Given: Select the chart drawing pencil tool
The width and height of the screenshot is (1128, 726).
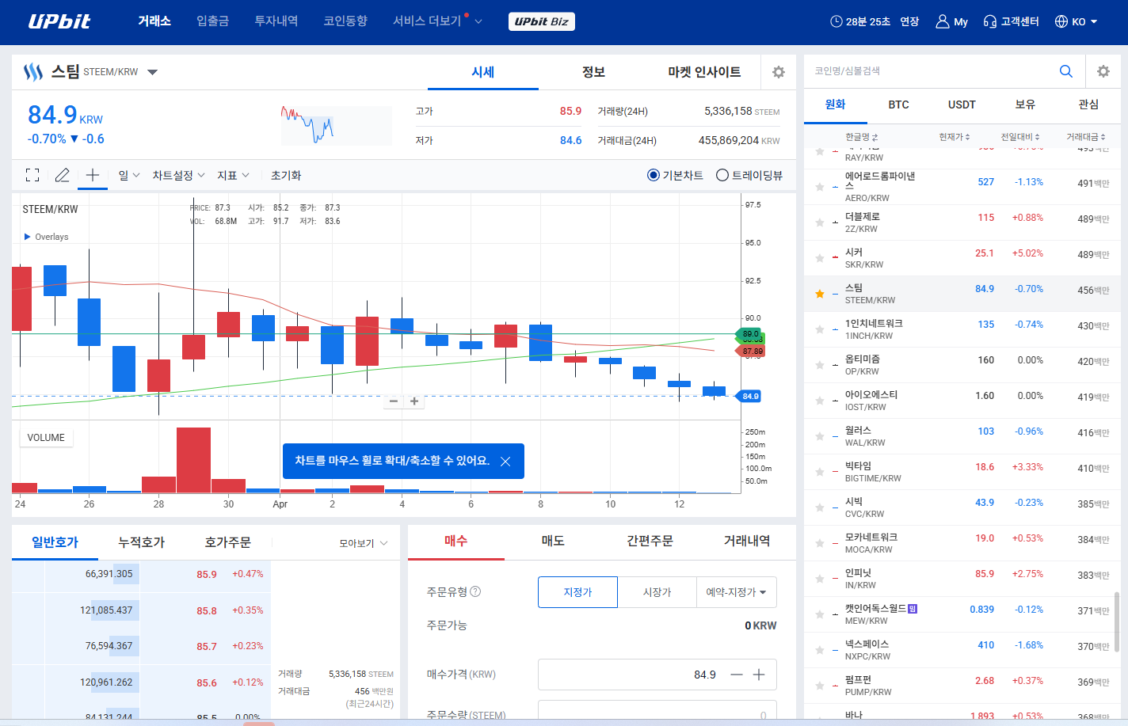Looking at the screenshot, I should coord(62,175).
